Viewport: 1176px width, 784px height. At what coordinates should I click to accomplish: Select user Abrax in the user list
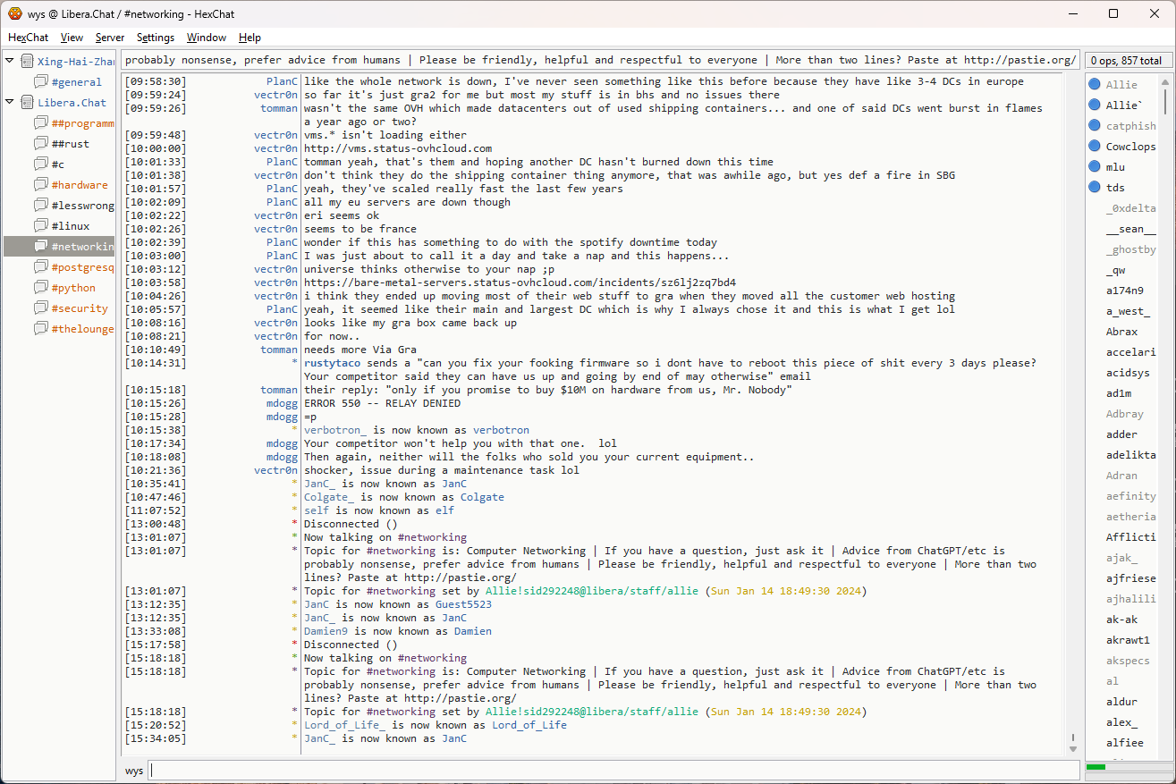1121,332
